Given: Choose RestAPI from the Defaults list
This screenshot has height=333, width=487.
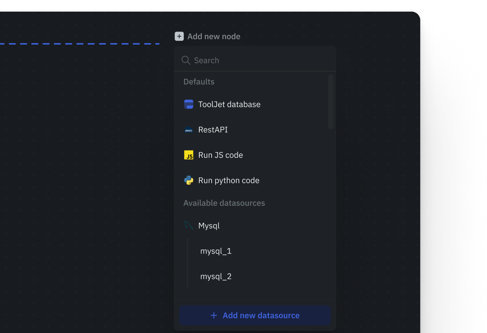Looking at the screenshot, I should (x=213, y=130).
